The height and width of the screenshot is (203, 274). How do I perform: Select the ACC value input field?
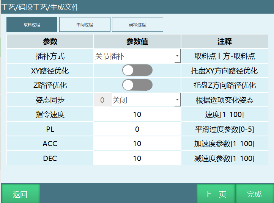click(137, 144)
